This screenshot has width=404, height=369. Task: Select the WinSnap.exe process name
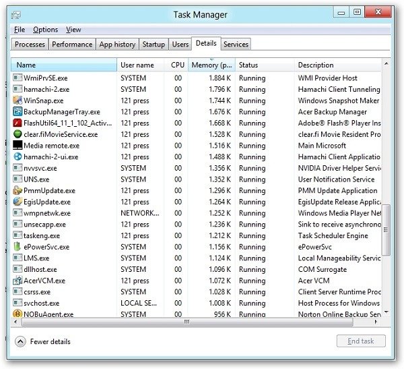point(44,101)
